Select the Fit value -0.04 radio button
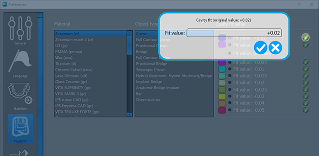Screen dimensions: 319x156 (x=230, y=103)
